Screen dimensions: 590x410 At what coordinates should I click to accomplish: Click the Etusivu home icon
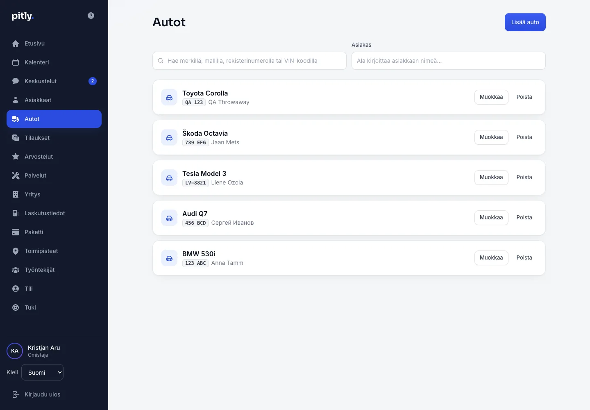(x=16, y=43)
